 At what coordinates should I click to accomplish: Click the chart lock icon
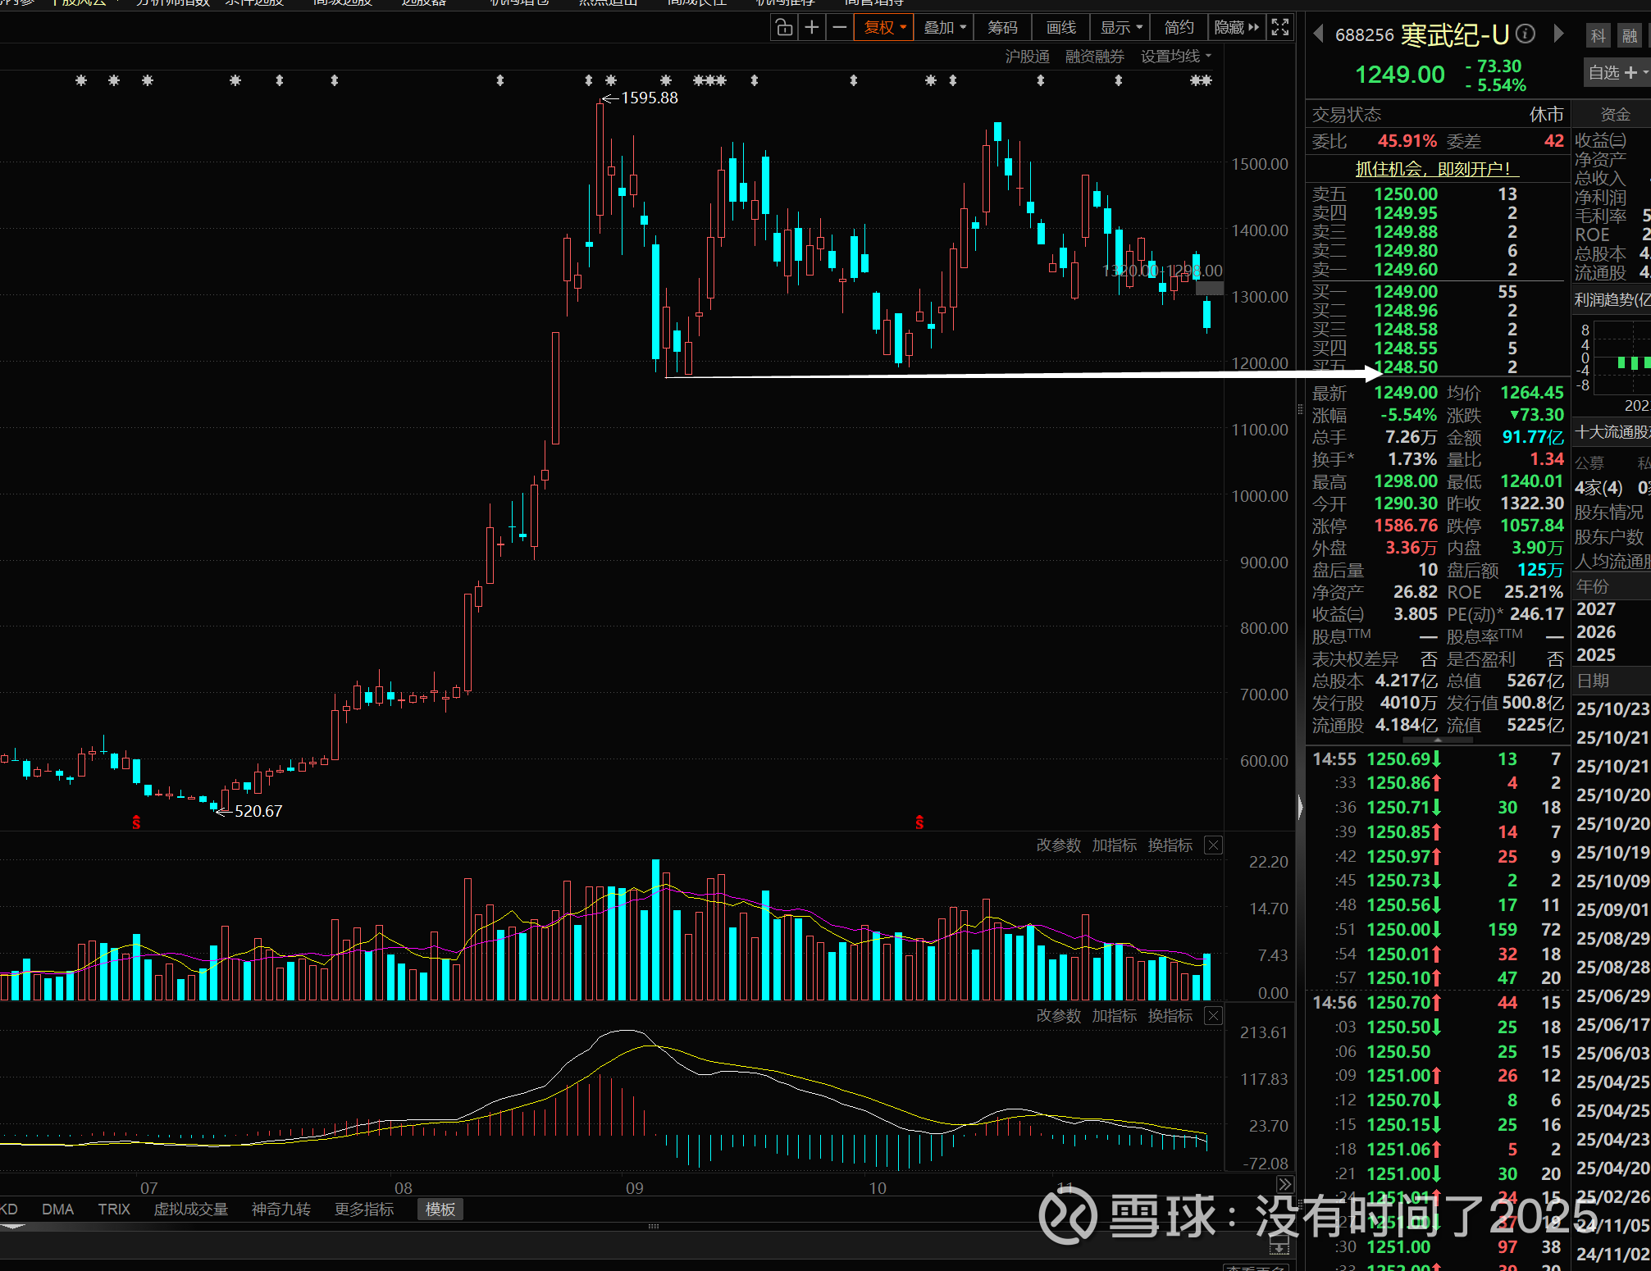click(784, 28)
